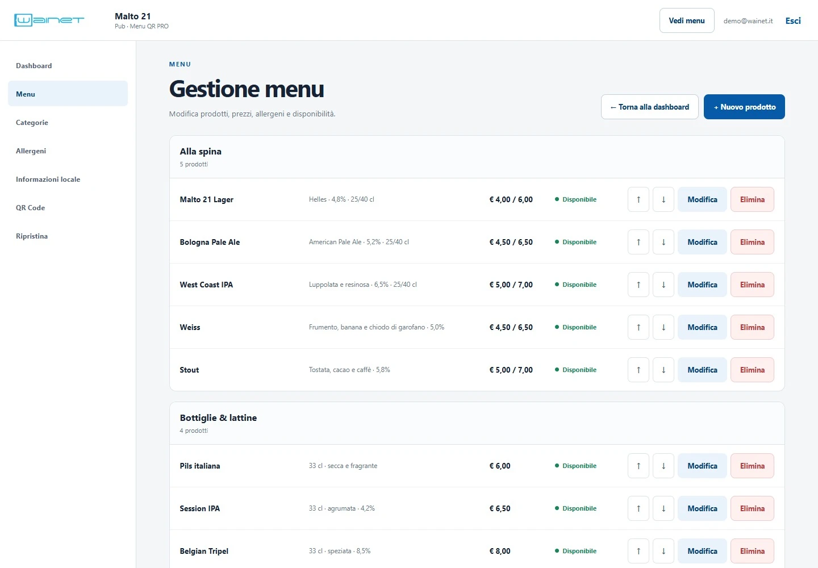Move West Coast IPA down
The width and height of the screenshot is (818, 568).
(663, 285)
